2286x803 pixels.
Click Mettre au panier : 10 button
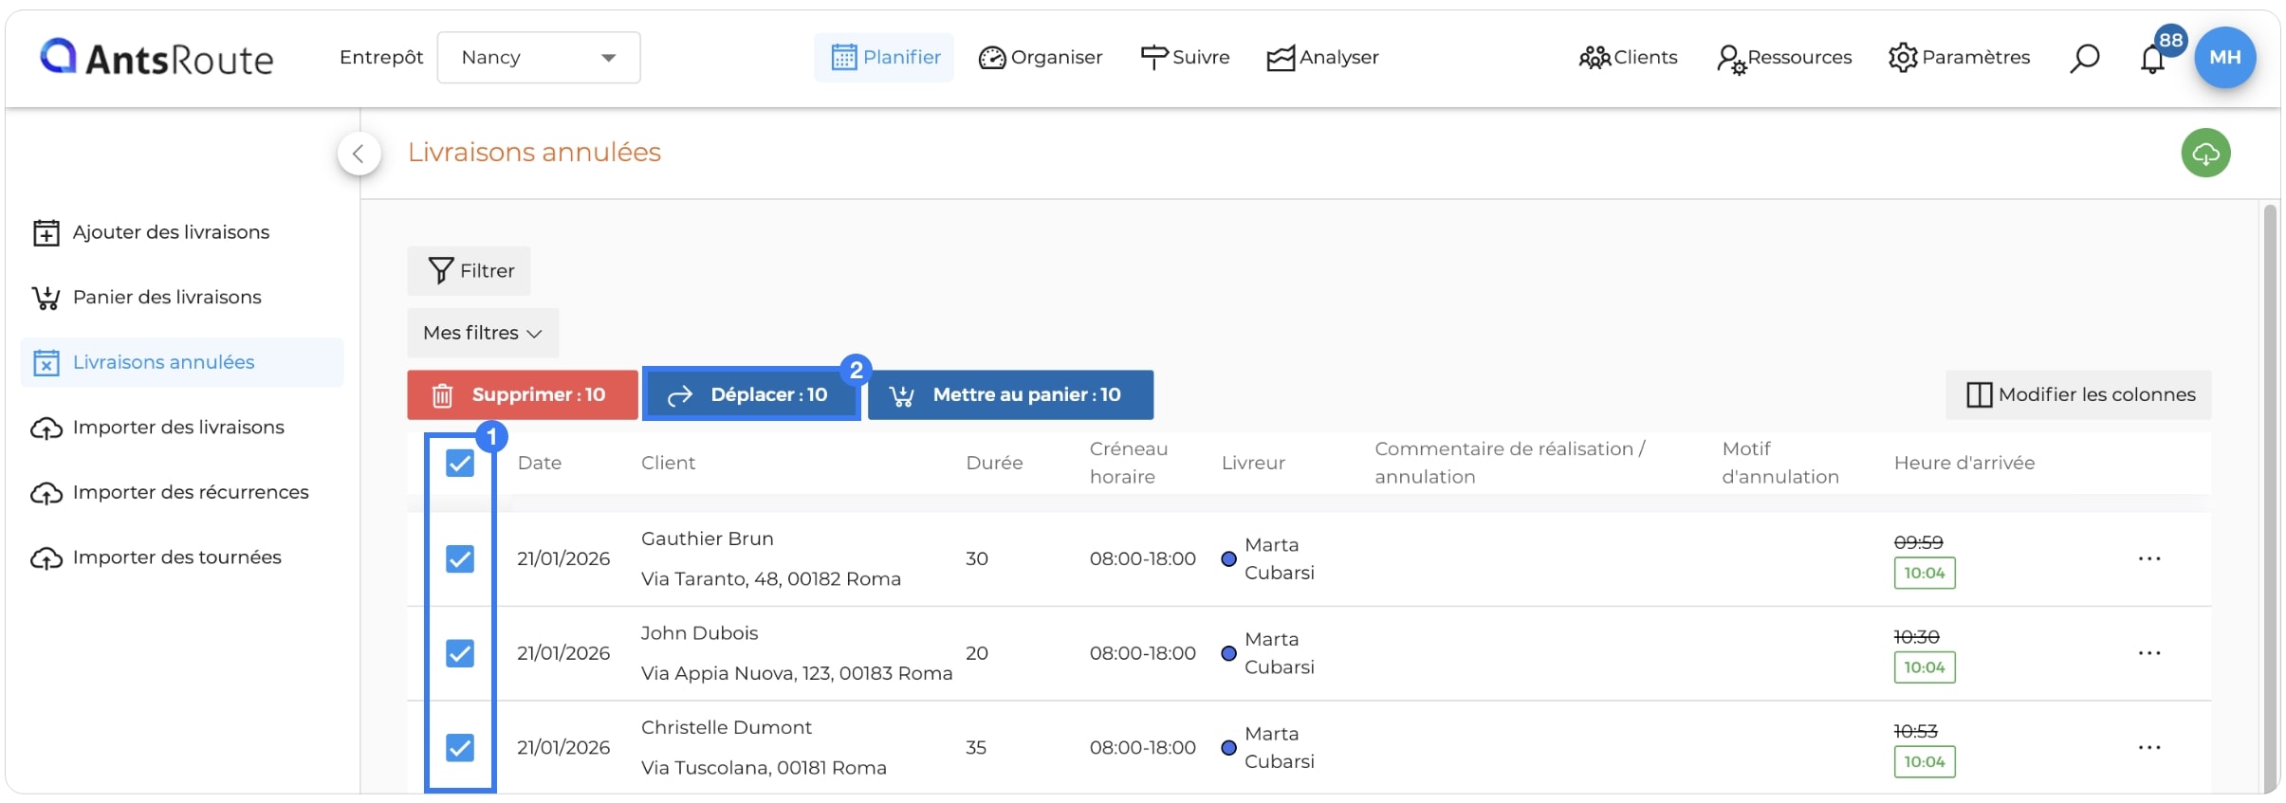(x=1010, y=394)
